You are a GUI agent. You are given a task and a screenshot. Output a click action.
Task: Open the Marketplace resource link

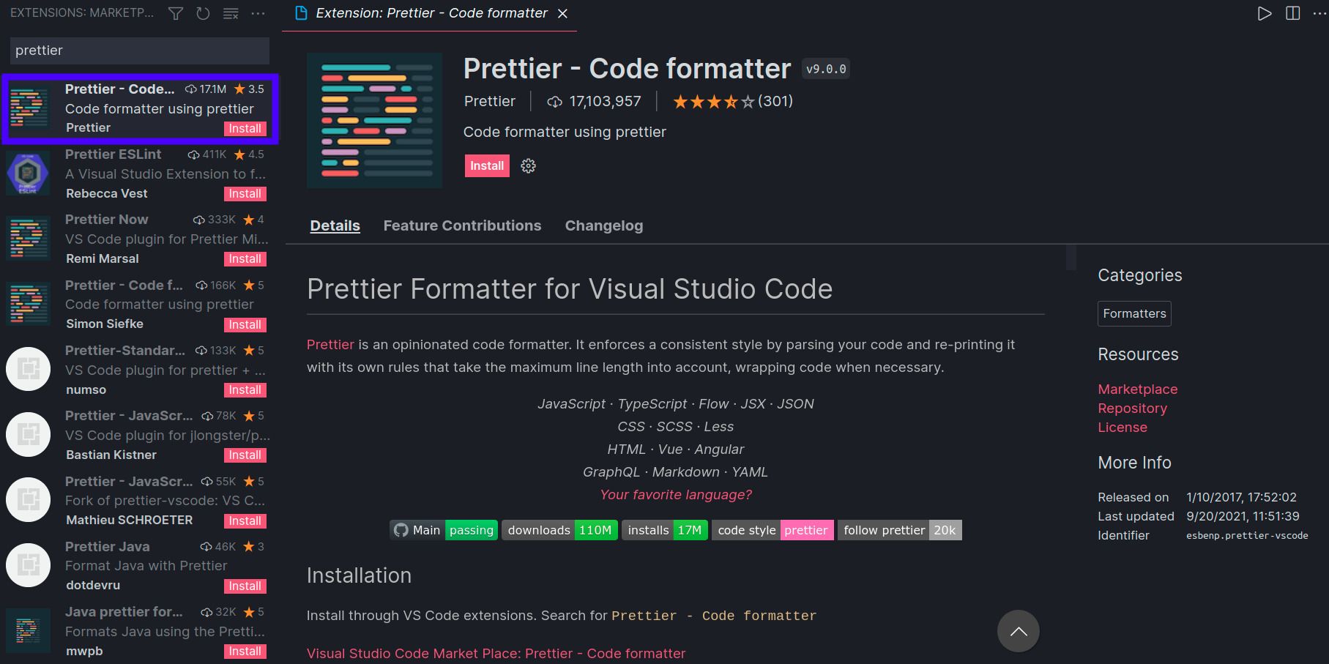1137,389
